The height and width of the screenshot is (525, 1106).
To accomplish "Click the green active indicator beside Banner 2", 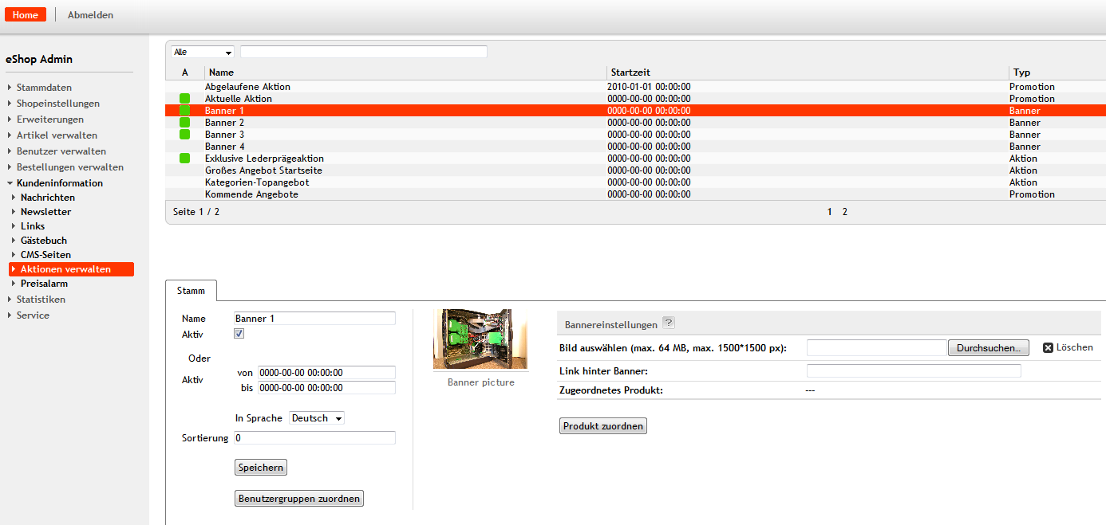I will [x=184, y=122].
